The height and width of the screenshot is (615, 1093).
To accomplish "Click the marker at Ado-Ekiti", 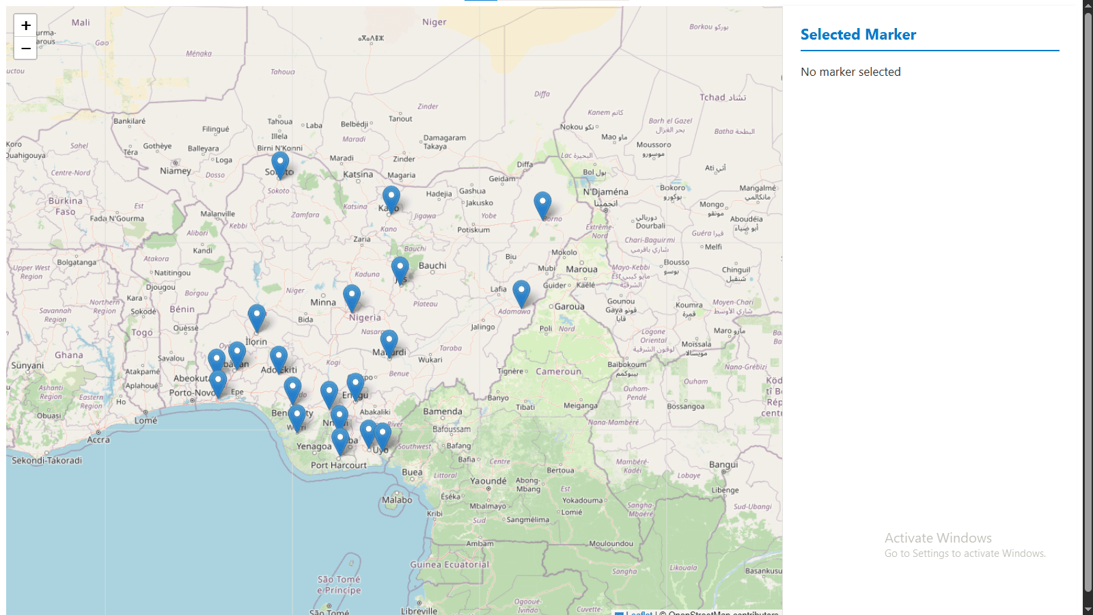I will point(279,358).
